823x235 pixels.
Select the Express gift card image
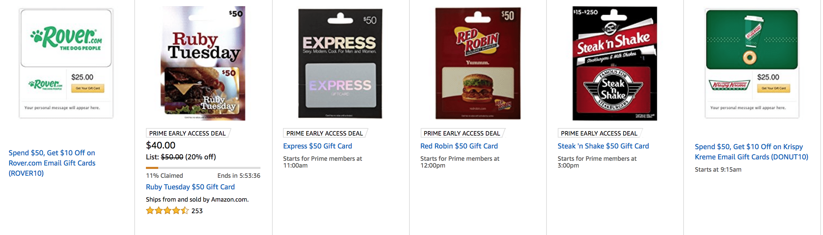point(340,63)
